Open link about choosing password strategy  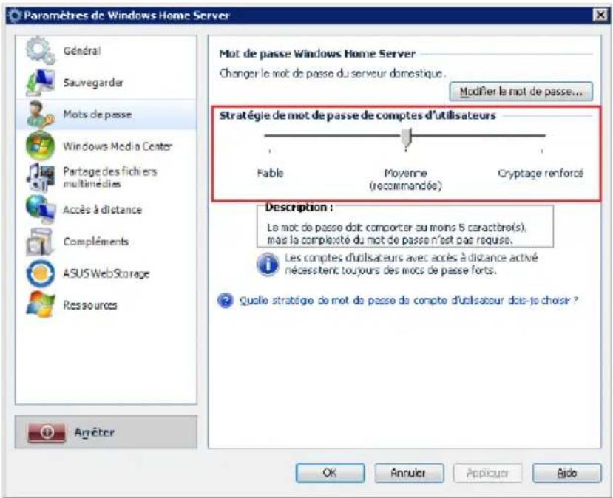(408, 301)
